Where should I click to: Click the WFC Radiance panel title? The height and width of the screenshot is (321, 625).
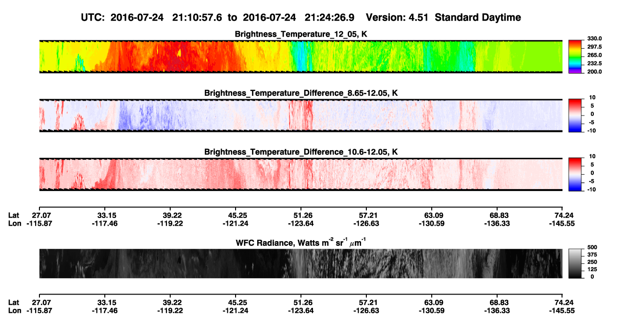tap(301, 243)
